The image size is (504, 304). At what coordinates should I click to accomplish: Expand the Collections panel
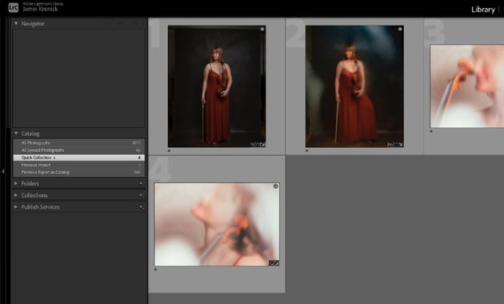click(16, 195)
